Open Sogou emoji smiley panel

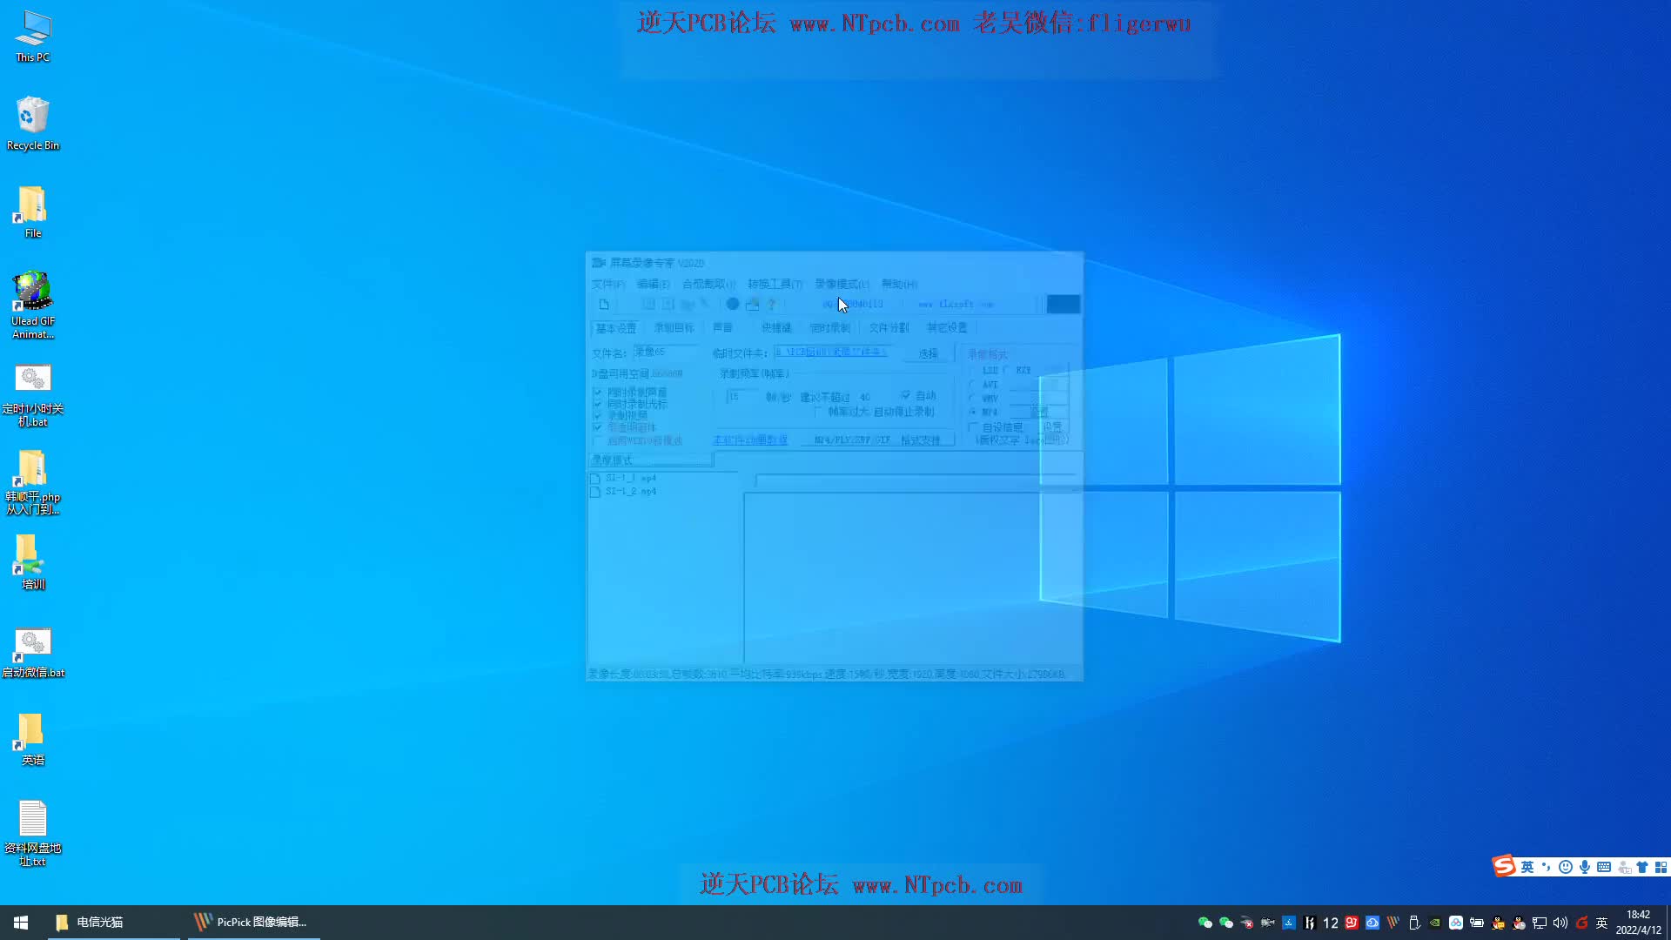tap(1566, 867)
